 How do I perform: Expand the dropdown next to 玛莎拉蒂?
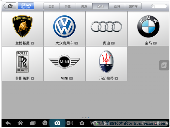click(x=117, y=78)
